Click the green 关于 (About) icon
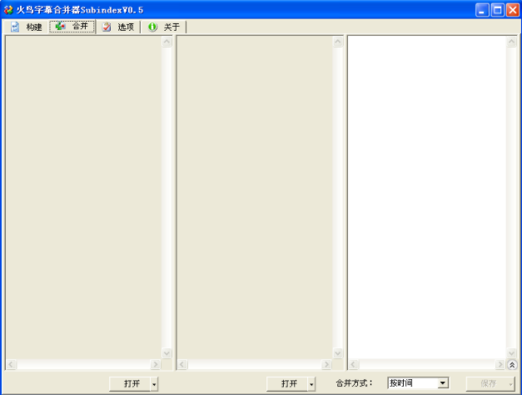Image resolution: width=522 pixels, height=395 pixels. tap(152, 27)
